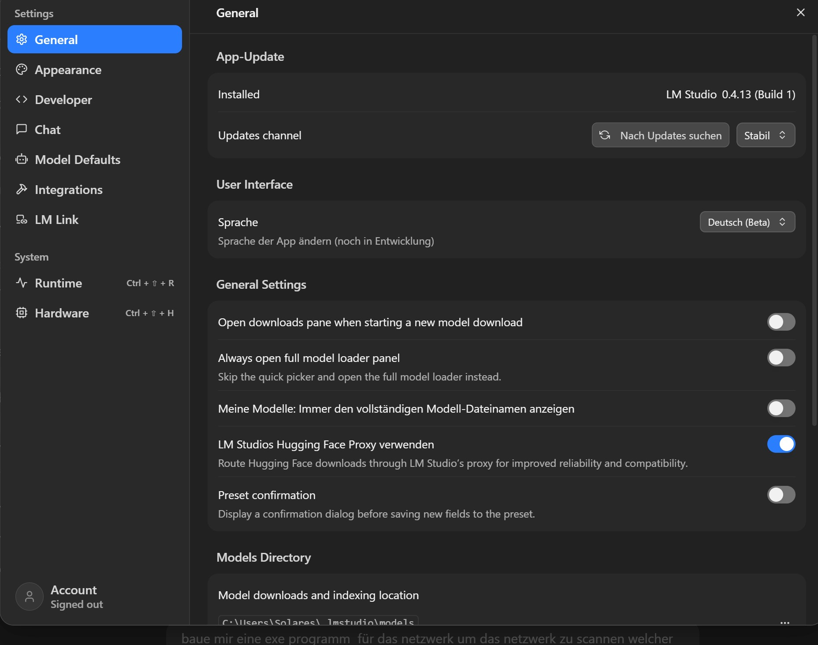Click the Integrations plug icon
818x645 pixels.
(22, 189)
